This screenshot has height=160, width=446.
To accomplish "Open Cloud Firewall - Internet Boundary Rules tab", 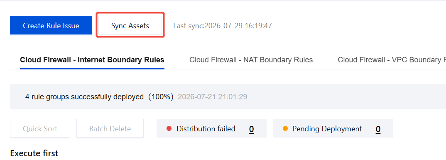I will coord(92,60).
